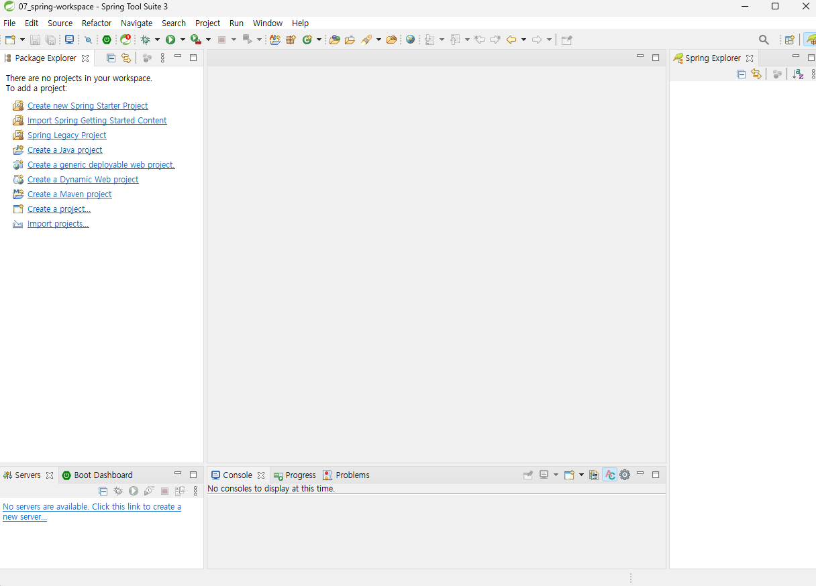Click the green Run play button
The image size is (816, 586).
[170, 40]
